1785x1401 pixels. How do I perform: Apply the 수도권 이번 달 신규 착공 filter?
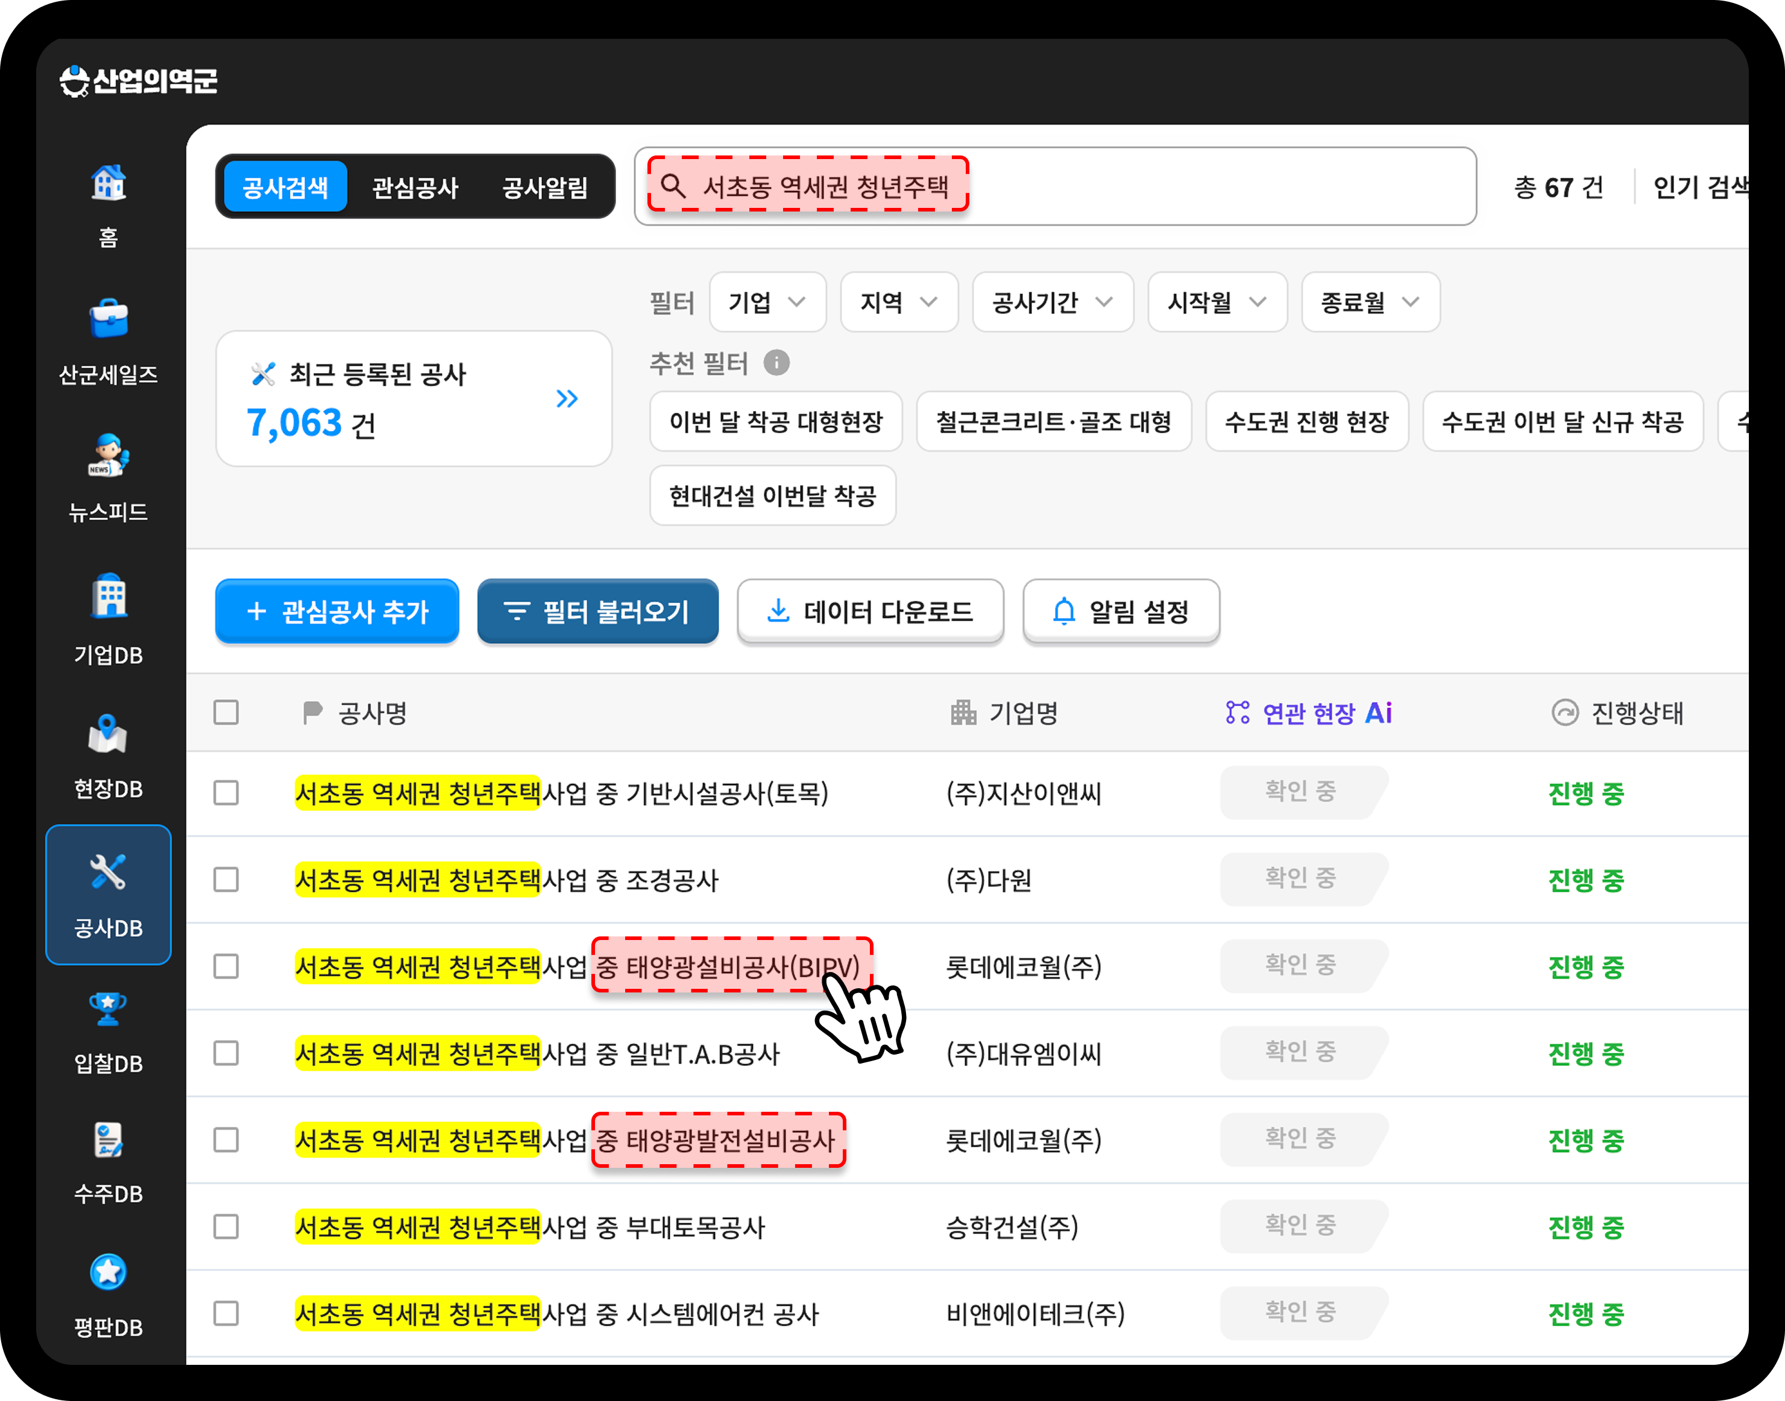pos(1563,422)
